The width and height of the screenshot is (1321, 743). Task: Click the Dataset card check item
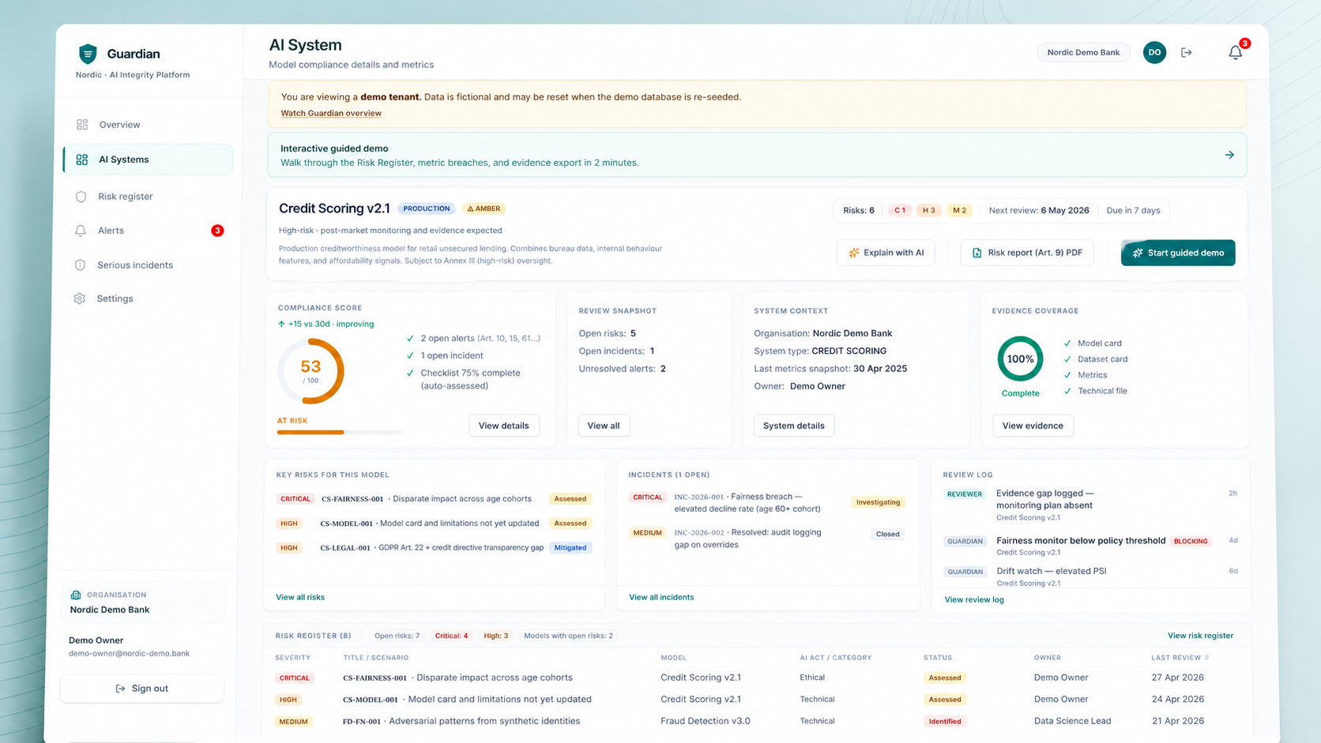pyautogui.click(x=1096, y=359)
